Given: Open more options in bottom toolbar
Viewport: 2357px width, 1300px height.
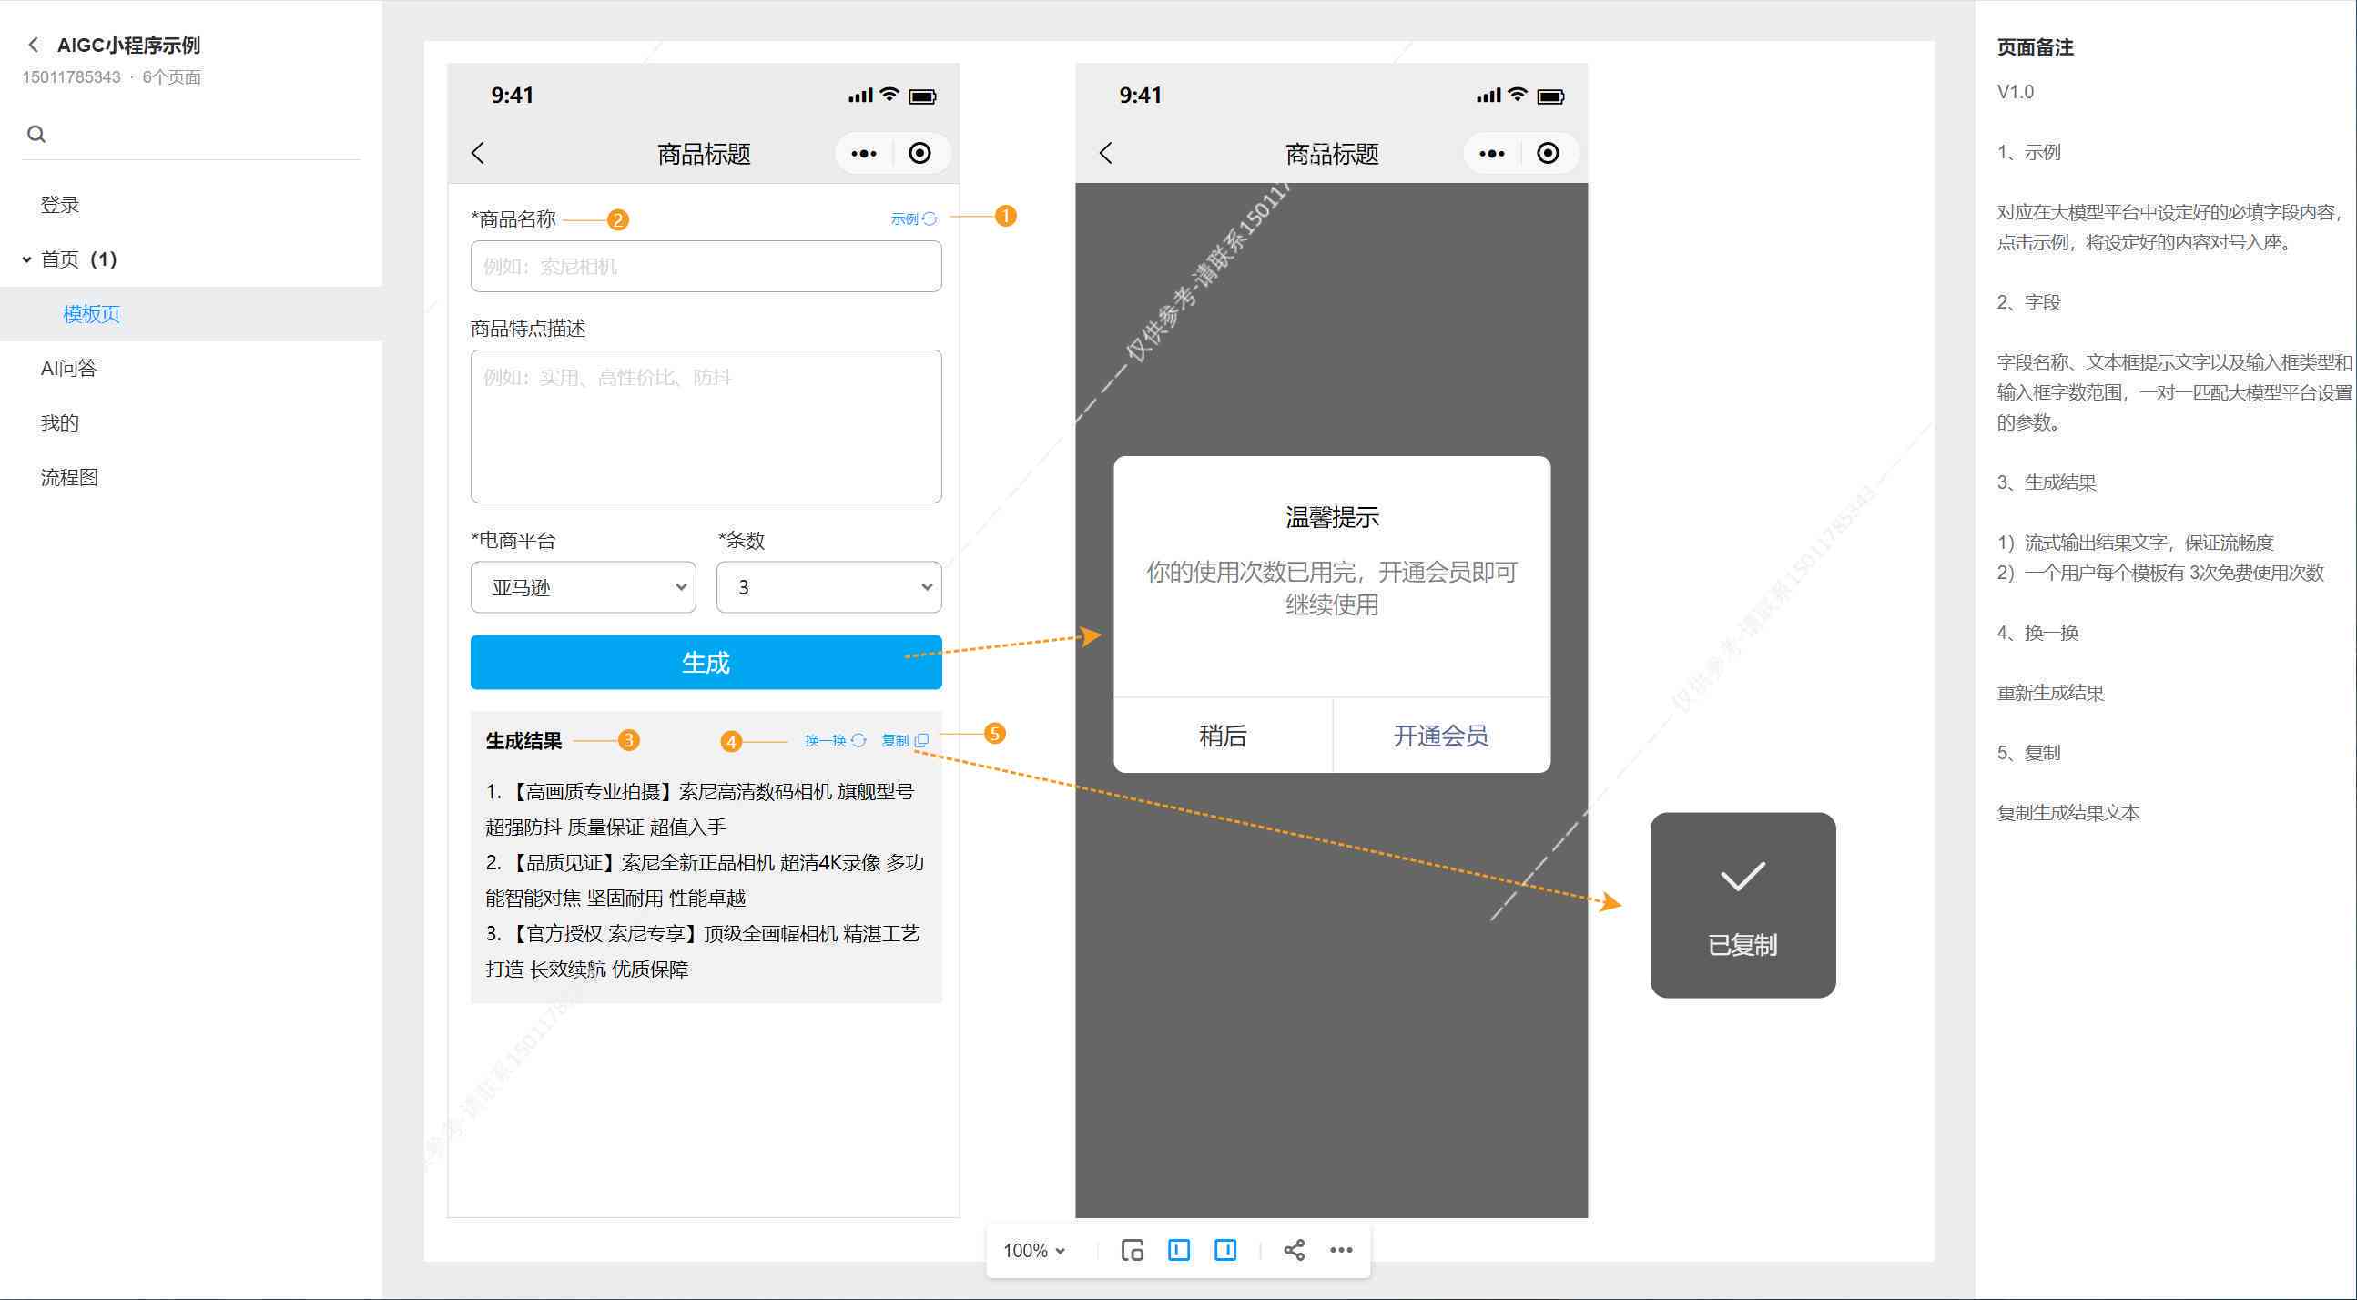Looking at the screenshot, I should (1341, 1250).
